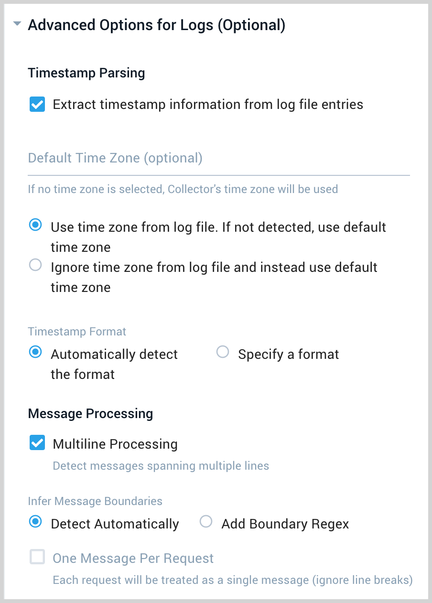
Task: Select Automatically detect the format
Action: pos(35,352)
